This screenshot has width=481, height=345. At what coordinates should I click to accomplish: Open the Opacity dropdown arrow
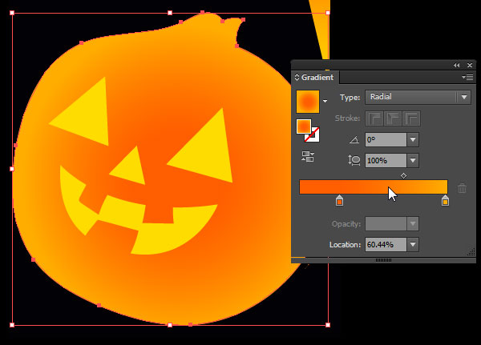(413, 224)
